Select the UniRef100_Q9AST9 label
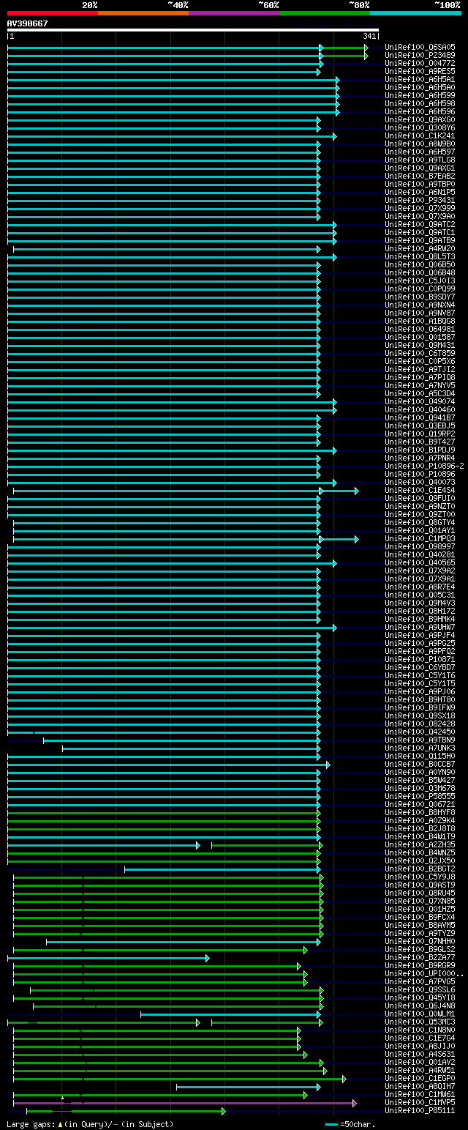Viewport: 468px width, 1130px height. point(420,885)
